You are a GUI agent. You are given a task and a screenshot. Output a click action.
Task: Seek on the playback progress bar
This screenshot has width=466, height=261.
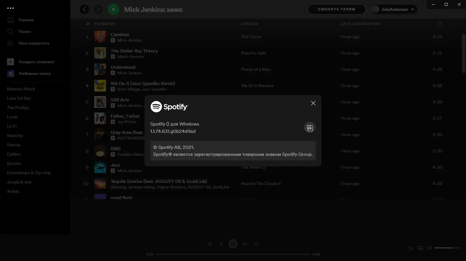coord(233,254)
